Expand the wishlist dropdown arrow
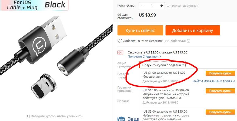The width and height of the screenshot is (237, 121). click(188, 41)
